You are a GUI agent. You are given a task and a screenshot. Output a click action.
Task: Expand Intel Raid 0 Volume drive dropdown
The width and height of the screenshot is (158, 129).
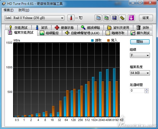point(34,18)
